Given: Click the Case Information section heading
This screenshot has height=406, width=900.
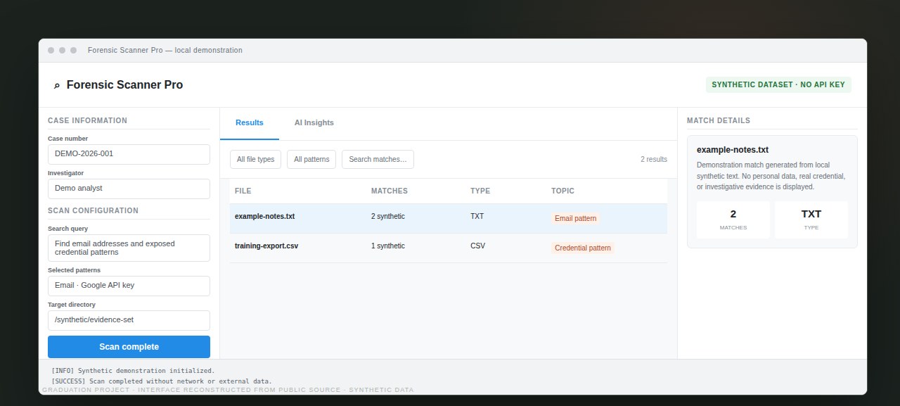Looking at the screenshot, I should 87,121.
